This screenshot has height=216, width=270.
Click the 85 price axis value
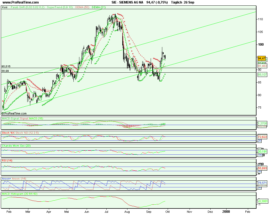pyautogui.click(x=259, y=82)
